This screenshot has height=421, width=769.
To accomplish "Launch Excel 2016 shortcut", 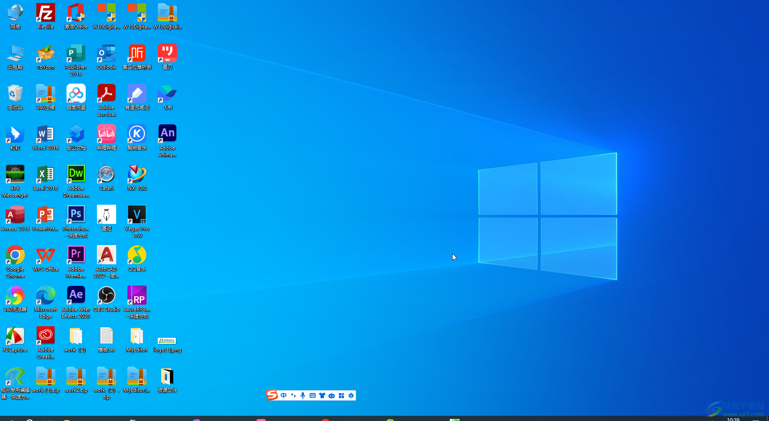I will [x=45, y=178].
